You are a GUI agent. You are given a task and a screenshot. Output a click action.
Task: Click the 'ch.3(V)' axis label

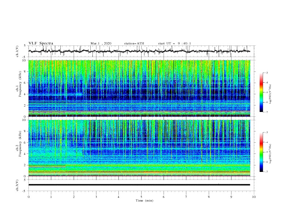(17, 185)
